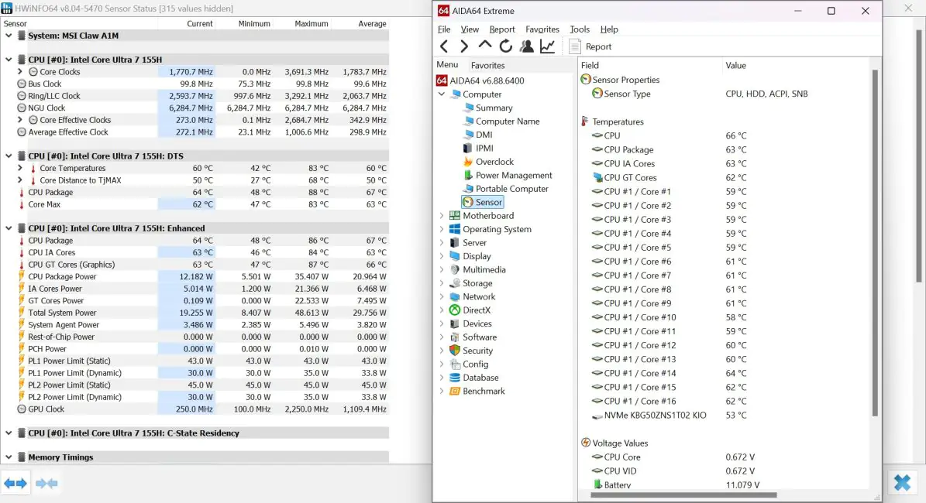This screenshot has height=503, width=926.
Task: Click the Server icon in tree
Action: (455, 243)
